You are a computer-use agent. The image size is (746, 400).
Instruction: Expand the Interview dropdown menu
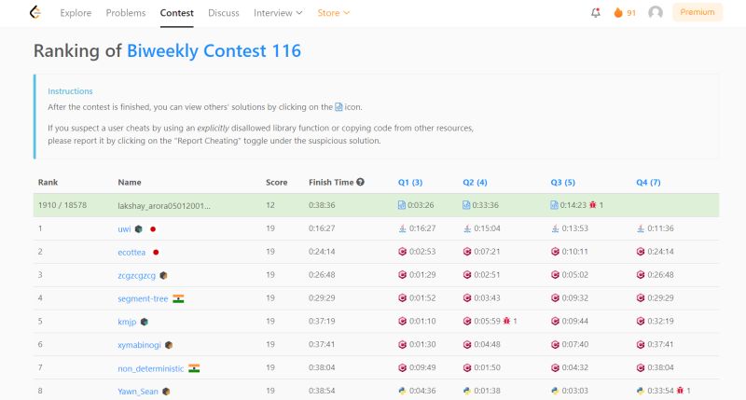pos(278,13)
